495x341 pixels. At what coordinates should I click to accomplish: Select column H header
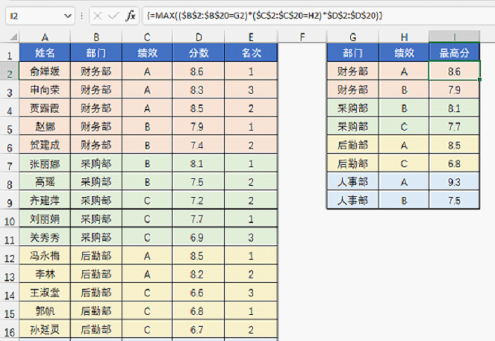click(404, 37)
